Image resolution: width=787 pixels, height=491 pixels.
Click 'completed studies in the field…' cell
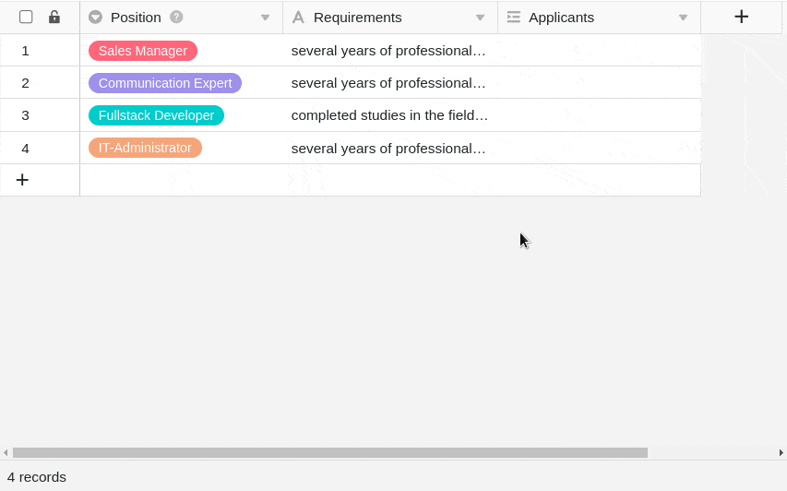[x=390, y=115]
